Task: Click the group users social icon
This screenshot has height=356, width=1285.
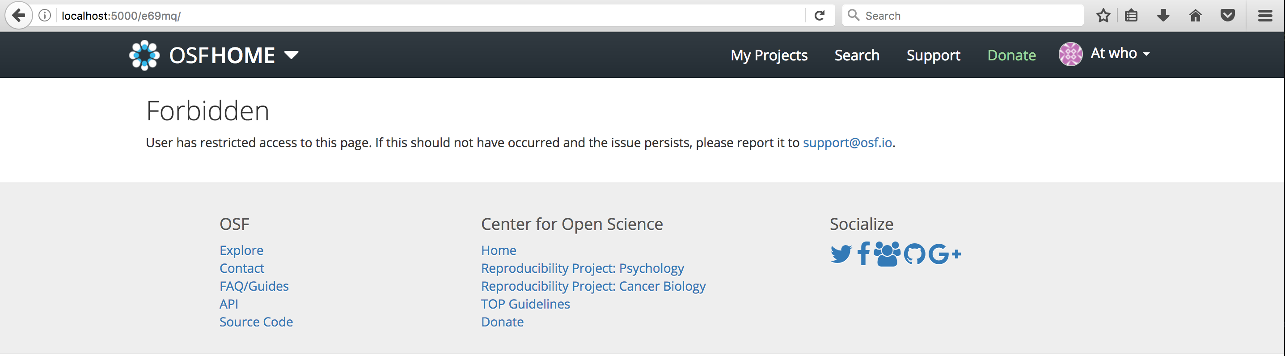Action: (x=887, y=254)
